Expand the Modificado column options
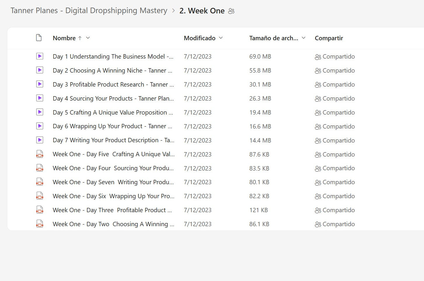Viewport: 424px width, 281px height. (221, 38)
